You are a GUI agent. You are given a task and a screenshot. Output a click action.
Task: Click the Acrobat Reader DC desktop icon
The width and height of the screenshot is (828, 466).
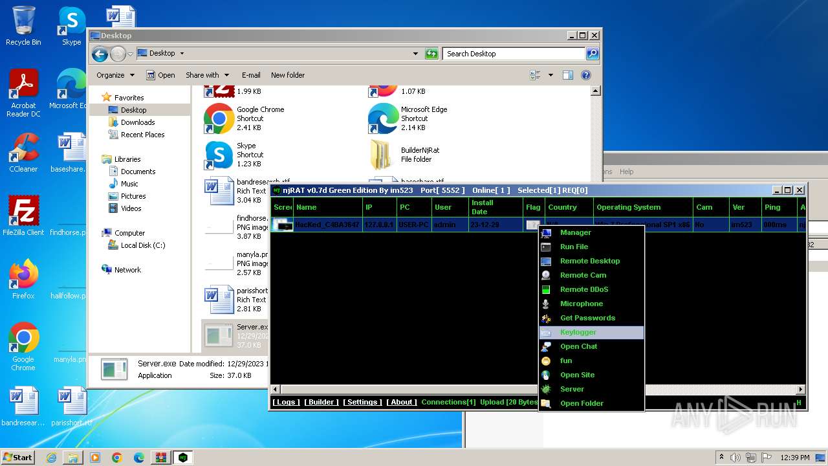(x=23, y=84)
